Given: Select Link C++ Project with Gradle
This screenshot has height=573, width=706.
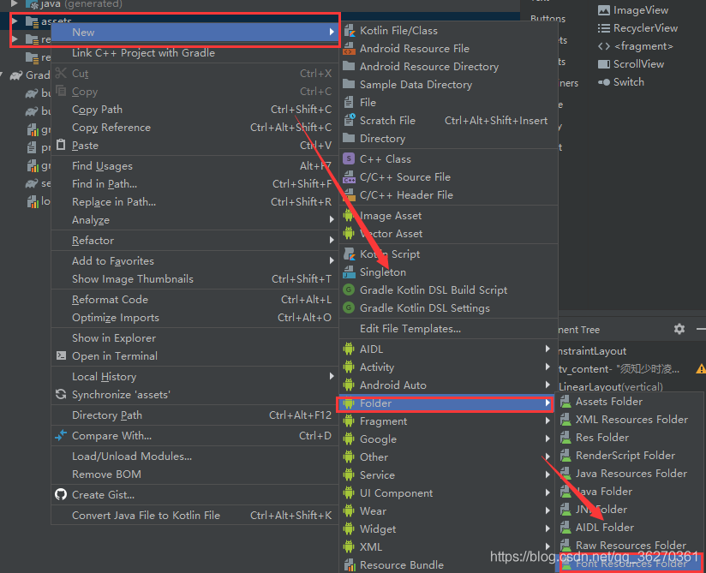Looking at the screenshot, I should [x=195, y=52].
